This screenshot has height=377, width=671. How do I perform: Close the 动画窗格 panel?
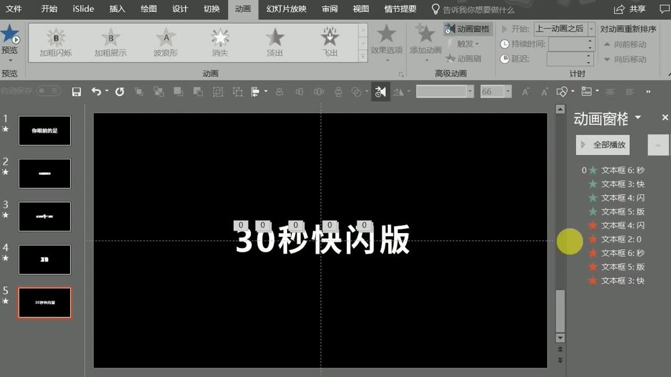(665, 117)
